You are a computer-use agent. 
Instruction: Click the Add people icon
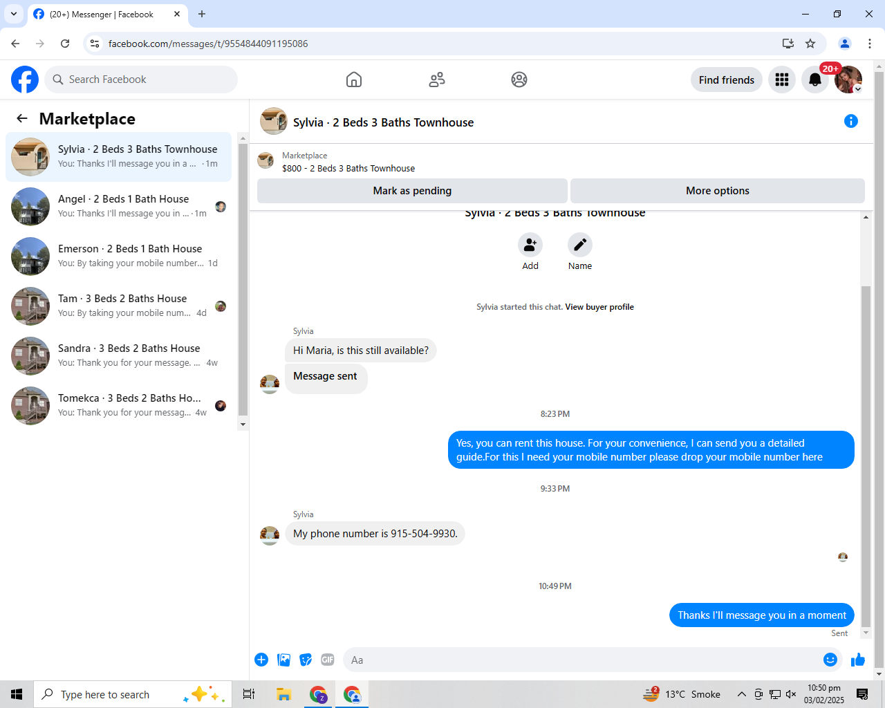[x=530, y=245]
